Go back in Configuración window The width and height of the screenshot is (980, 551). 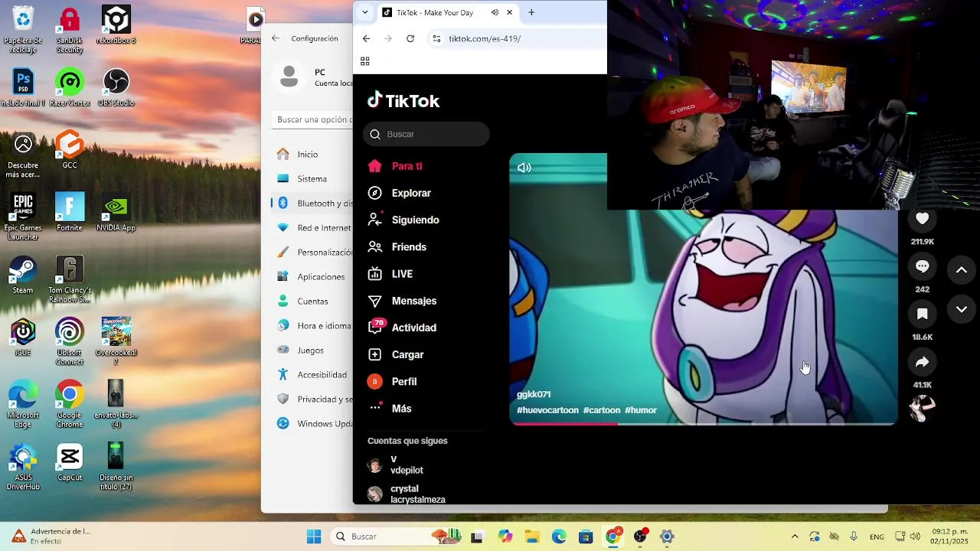click(x=276, y=38)
